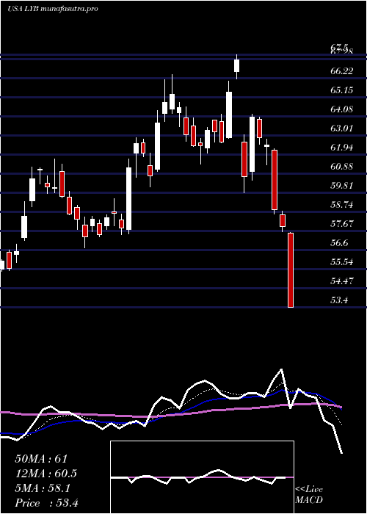Click the last large red candlestick
Viewport: 367px width, 514px height.
pyautogui.click(x=291, y=270)
